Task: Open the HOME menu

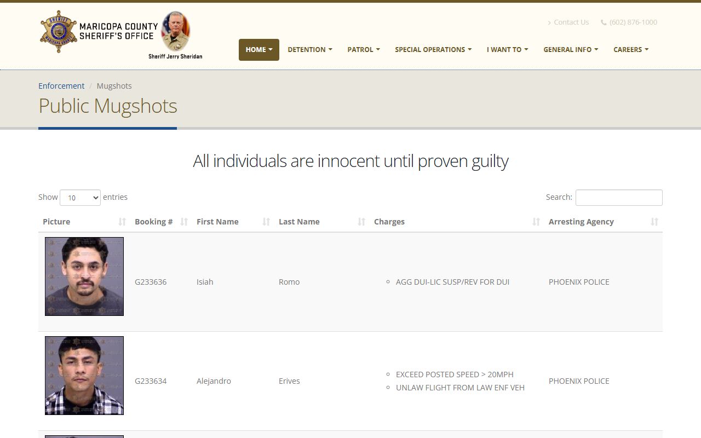Action: click(259, 50)
